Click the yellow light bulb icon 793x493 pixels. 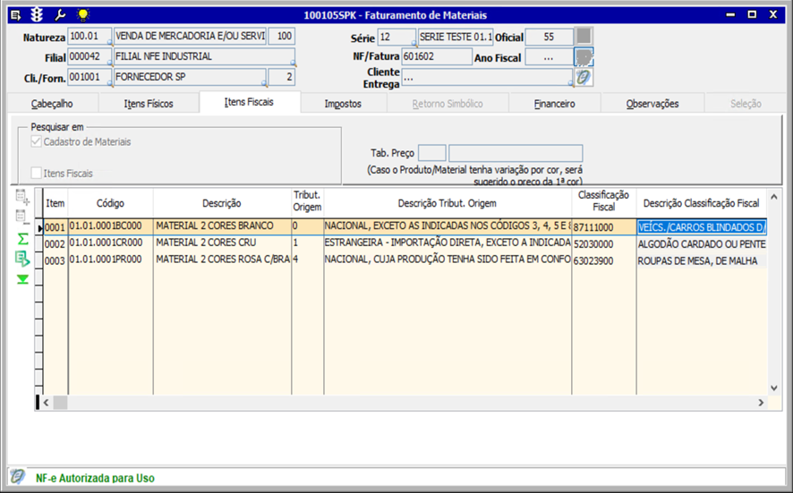[x=83, y=15]
